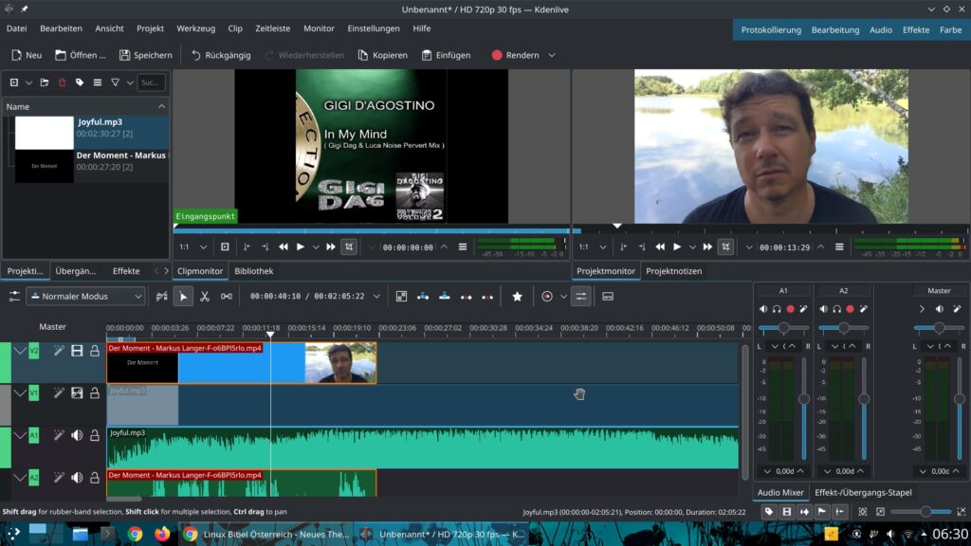
Task: Open add clip dropdown arrow in bin
Action: click(28, 82)
